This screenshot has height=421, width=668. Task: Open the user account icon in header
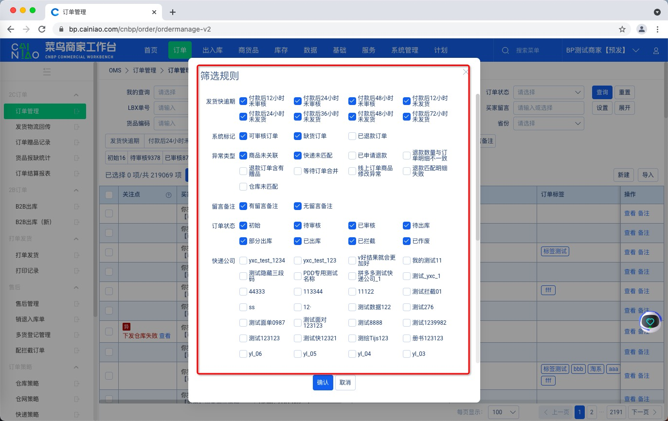point(656,51)
